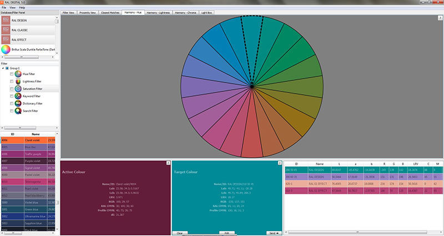Click the help icon in Active Colour panel
The height and width of the screenshot is (236, 444).
tap(168, 163)
